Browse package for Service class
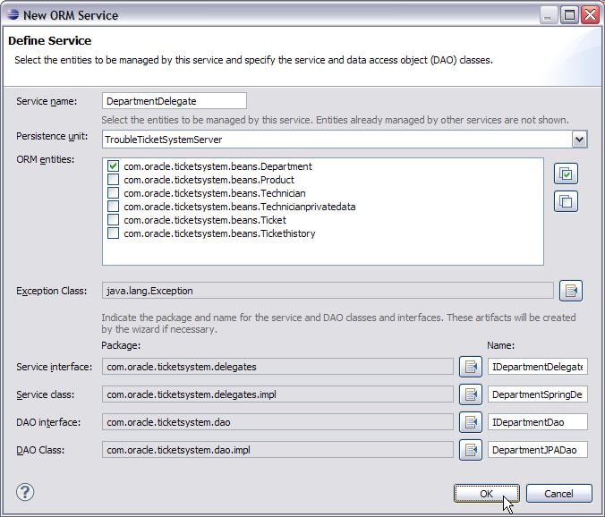This screenshot has width=605, height=517. 471,394
